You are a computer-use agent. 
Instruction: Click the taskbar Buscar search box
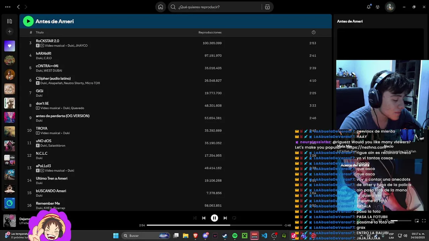click(x=146, y=236)
